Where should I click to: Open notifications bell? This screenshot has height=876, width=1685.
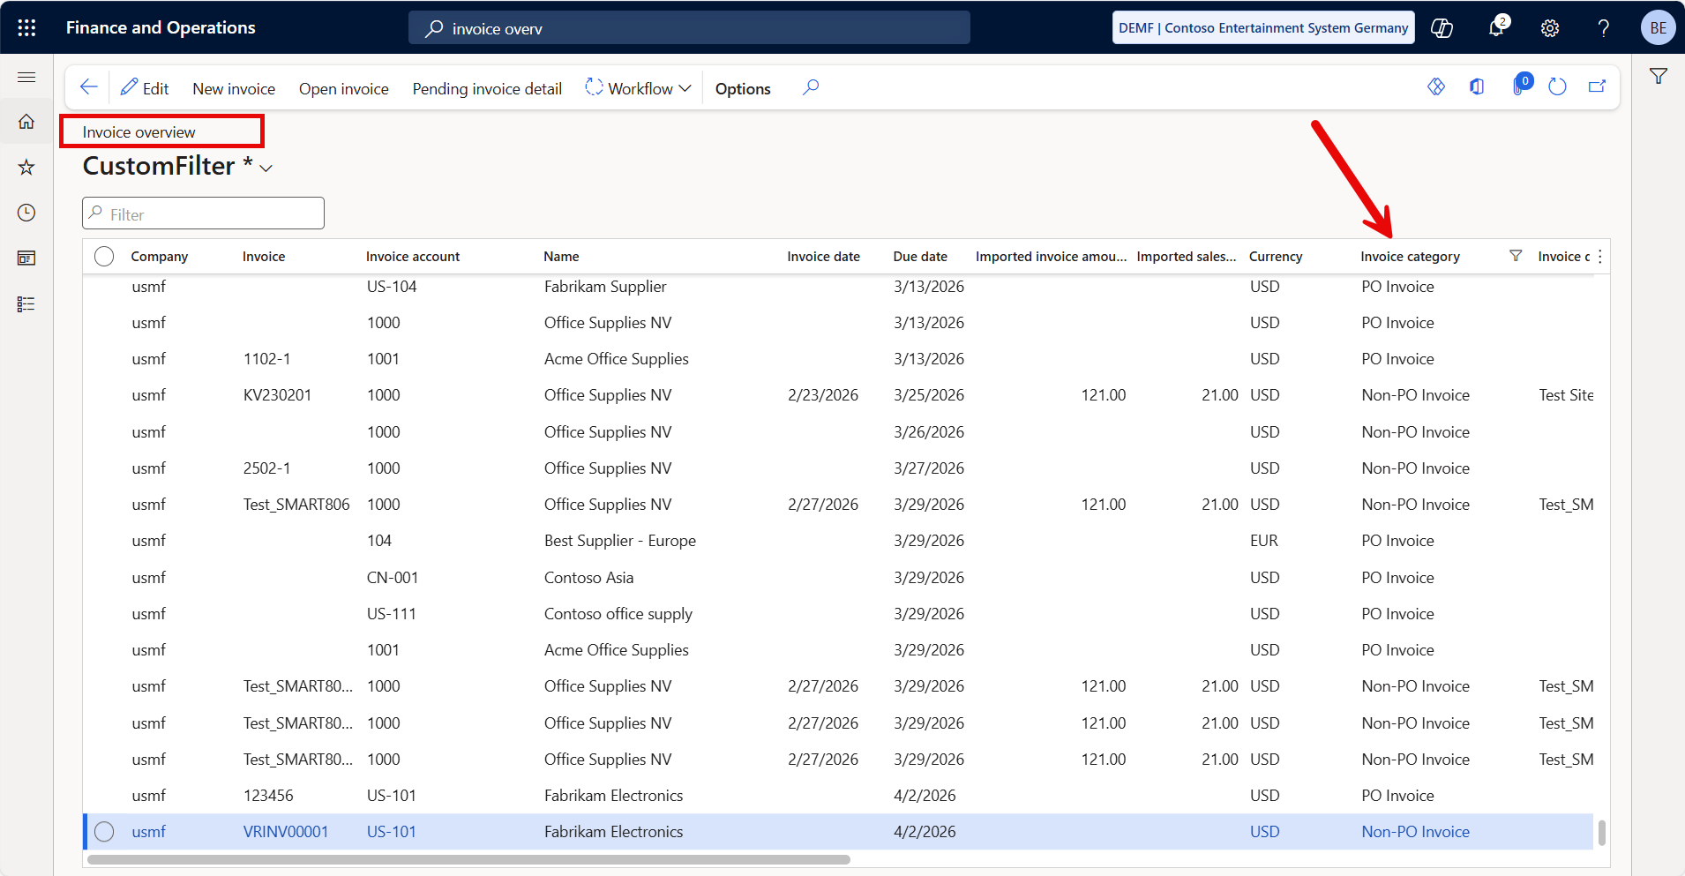click(x=1497, y=27)
